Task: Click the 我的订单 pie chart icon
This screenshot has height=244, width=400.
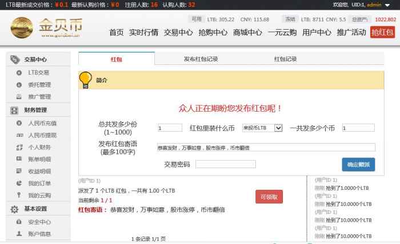Action: click(19, 183)
